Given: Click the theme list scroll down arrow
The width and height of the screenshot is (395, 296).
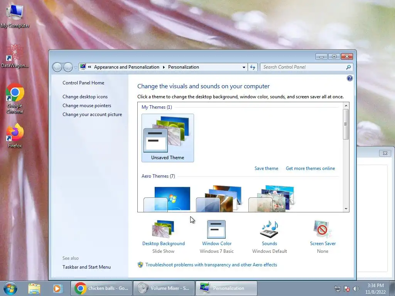Looking at the screenshot, I should pyautogui.click(x=346, y=209).
